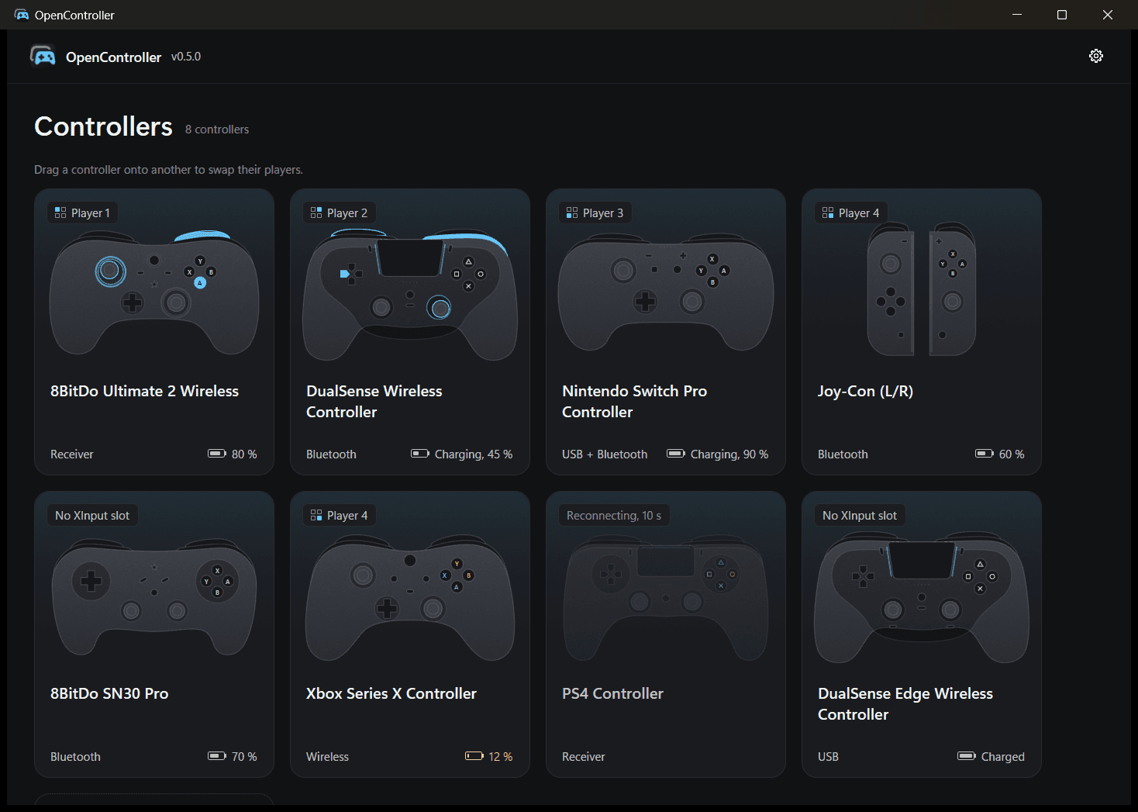Viewport: 1138px width, 812px height.
Task: Click battery icon beside Charging, 45 %
Action: [420, 453]
